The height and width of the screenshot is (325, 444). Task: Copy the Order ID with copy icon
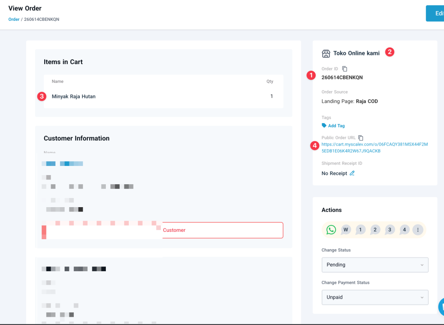(345, 69)
